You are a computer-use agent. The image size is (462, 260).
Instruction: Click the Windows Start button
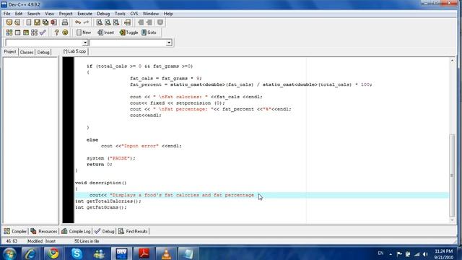click(x=9, y=253)
